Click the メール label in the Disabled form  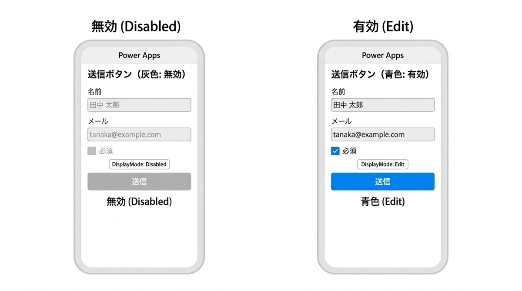coord(98,121)
